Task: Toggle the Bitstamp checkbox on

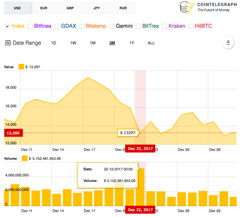Action: pos(82,26)
